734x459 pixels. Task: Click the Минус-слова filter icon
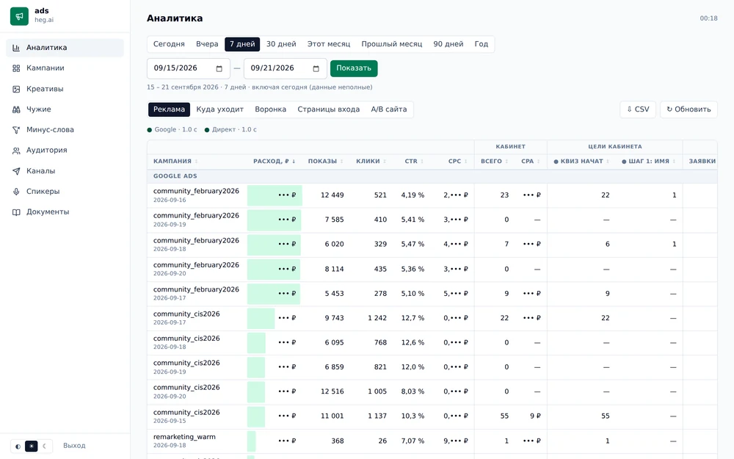[16, 130]
